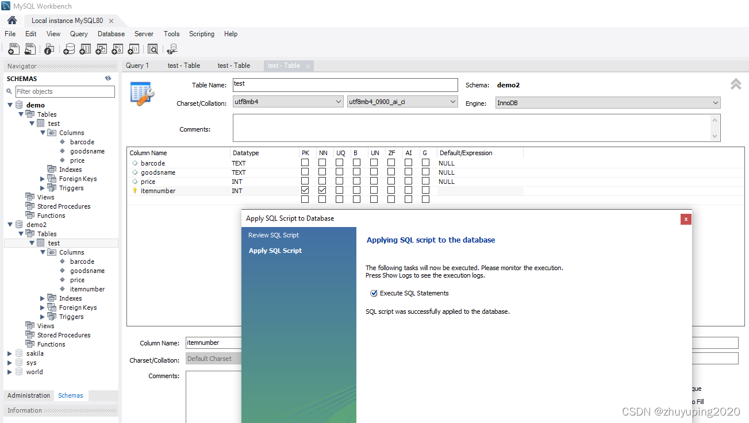749x423 pixels.
Task: Click MySQL Workbench dolphin title bar icon
Action: click(x=6, y=6)
